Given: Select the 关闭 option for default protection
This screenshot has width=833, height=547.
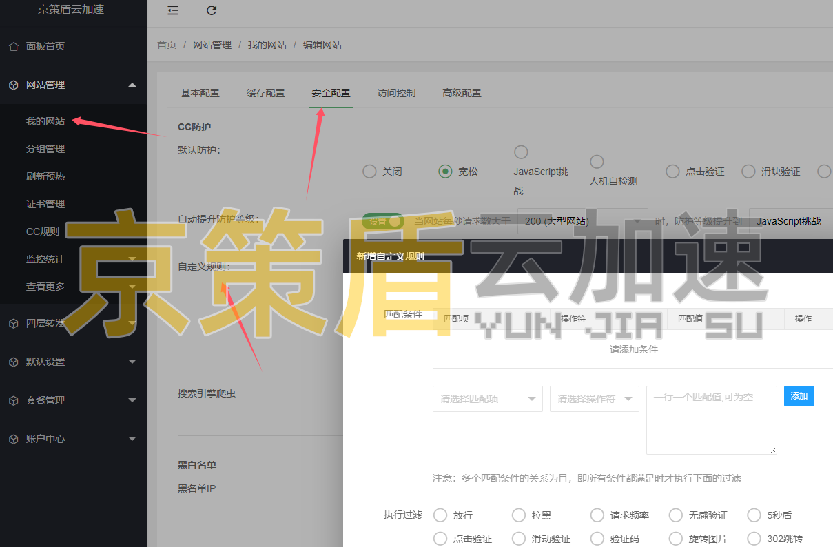Looking at the screenshot, I should tap(369, 171).
